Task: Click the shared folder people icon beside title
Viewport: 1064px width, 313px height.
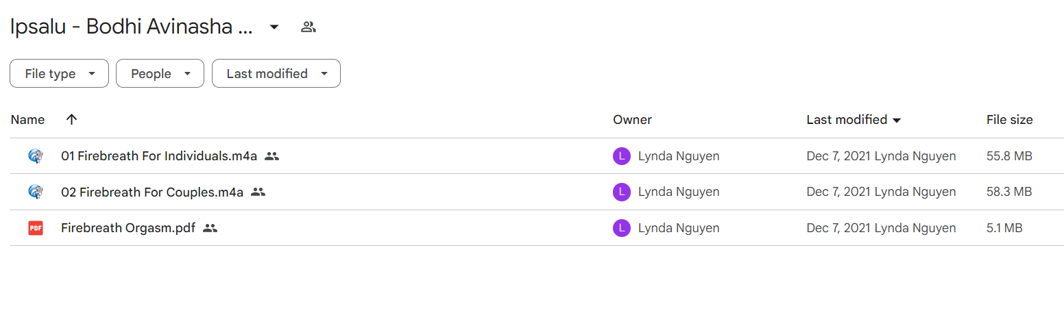Action: (x=309, y=27)
